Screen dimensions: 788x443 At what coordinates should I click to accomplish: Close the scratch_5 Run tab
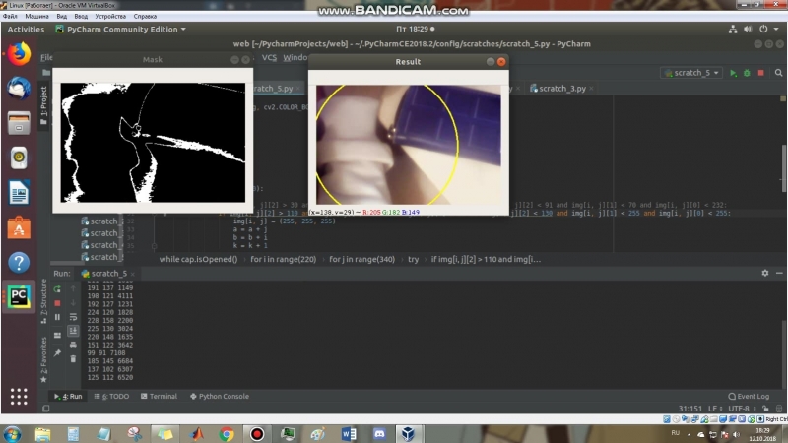(133, 274)
